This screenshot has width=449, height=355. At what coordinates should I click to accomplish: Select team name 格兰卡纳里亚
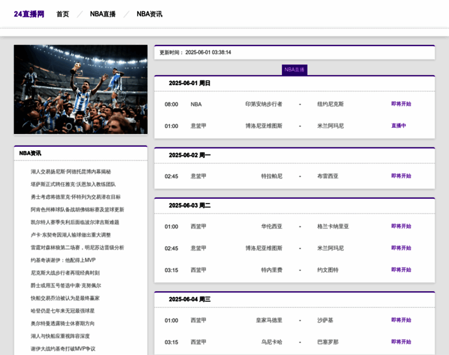[x=333, y=227]
